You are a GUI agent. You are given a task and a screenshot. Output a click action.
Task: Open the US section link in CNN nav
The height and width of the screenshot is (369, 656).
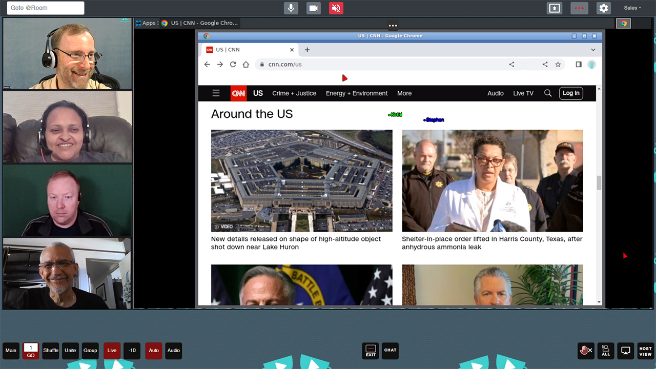(258, 93)
